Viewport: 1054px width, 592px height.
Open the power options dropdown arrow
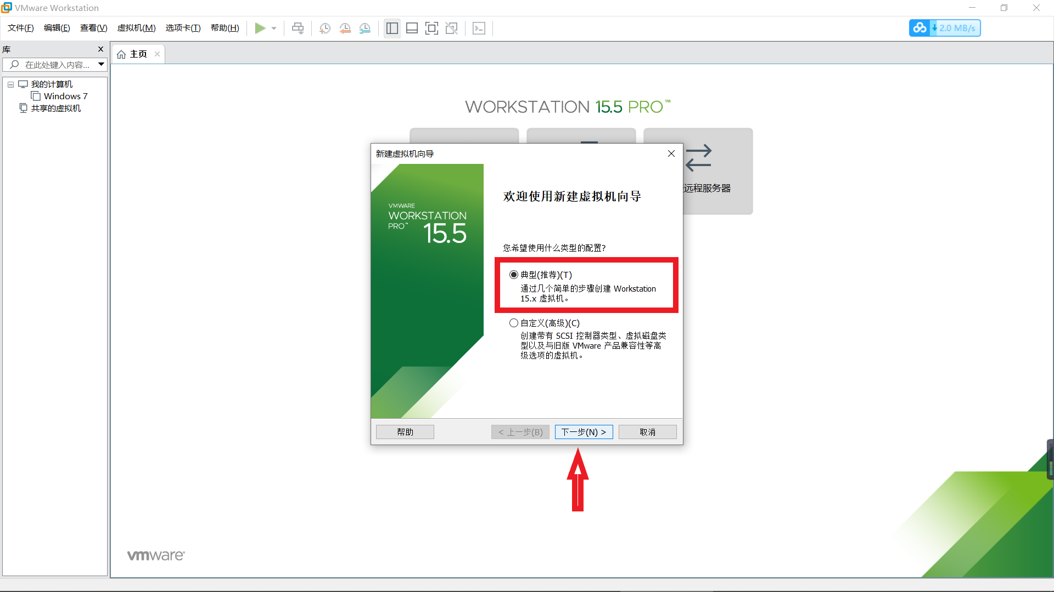pos(274,28)
